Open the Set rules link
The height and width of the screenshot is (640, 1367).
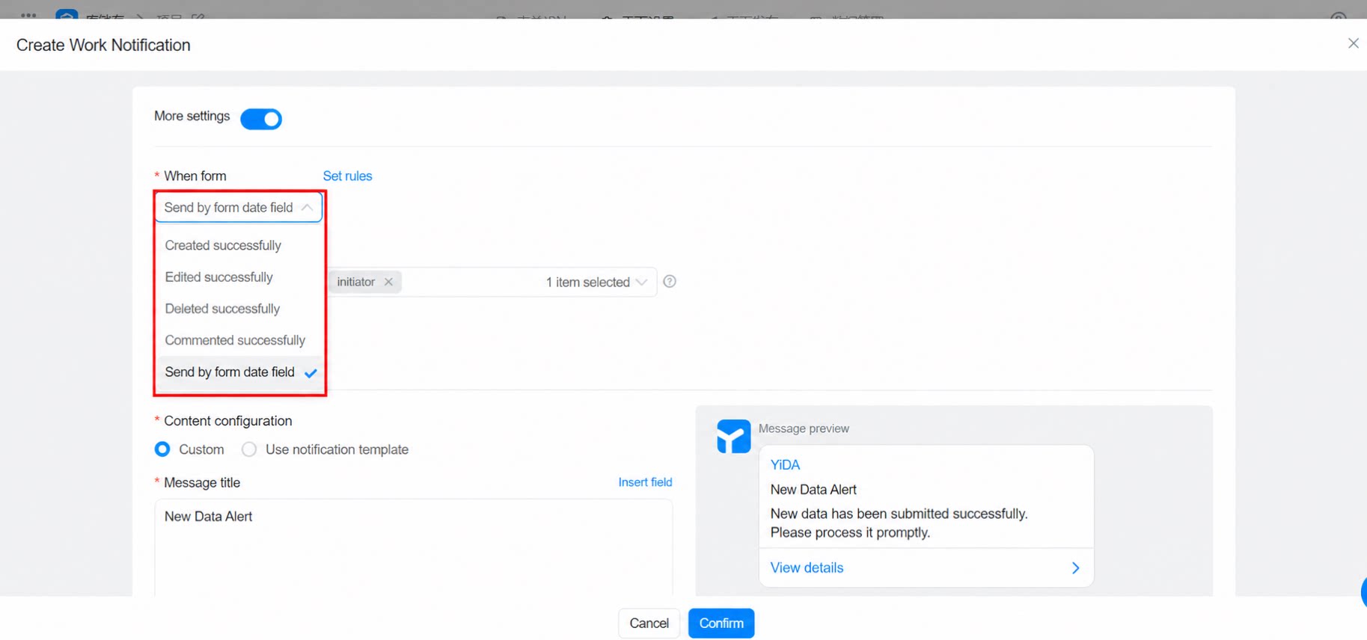pyautogui.click(x=347, y=176)
